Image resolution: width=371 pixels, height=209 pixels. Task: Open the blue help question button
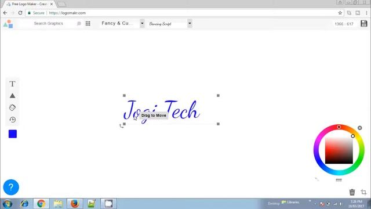coord(11,187)
